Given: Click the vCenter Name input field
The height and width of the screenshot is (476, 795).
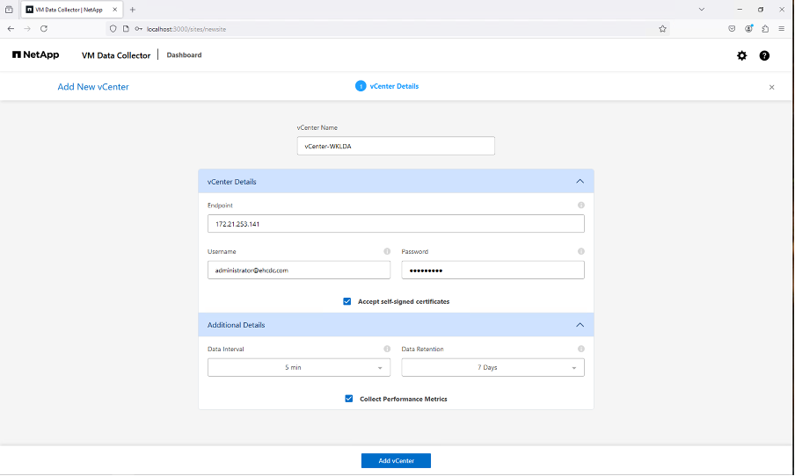Looking at the screenshot, I should click(396, 146).
